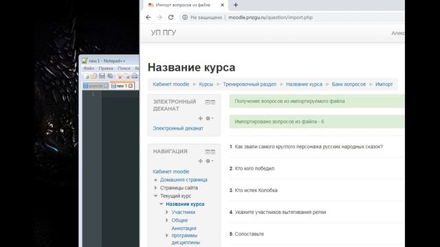440x247 pixels.
Task: Open 'Домашняя страница' navigation link
Action: (184, 180)
